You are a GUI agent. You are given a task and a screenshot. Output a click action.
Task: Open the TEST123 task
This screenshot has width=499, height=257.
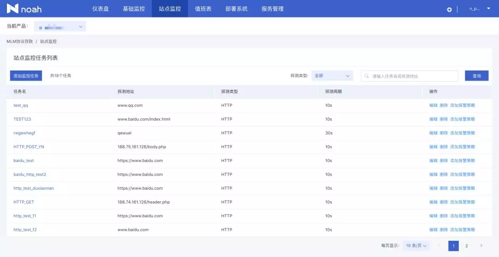[22, 119]
